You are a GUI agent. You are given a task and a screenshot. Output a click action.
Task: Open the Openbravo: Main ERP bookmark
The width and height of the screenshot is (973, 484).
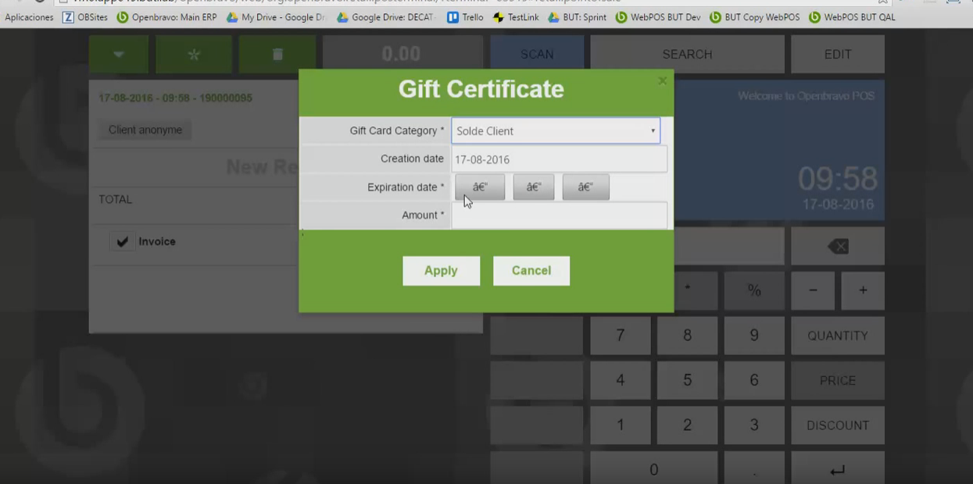coord(166,17)
